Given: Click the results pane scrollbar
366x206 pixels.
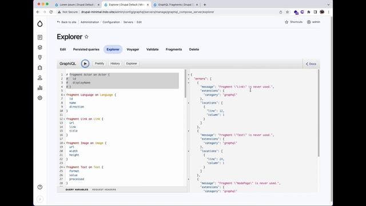Looking at the screenshot, I should [319, 113].
